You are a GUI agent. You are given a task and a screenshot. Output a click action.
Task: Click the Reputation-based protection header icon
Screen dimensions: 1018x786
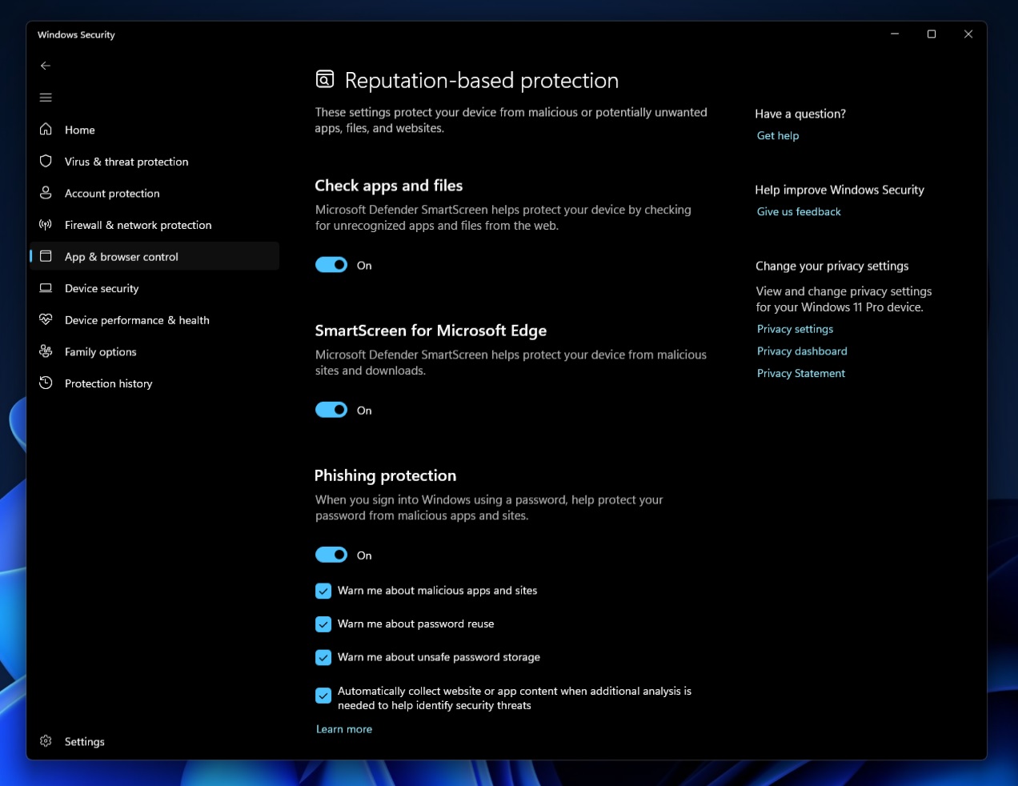[x=323, y=79]
